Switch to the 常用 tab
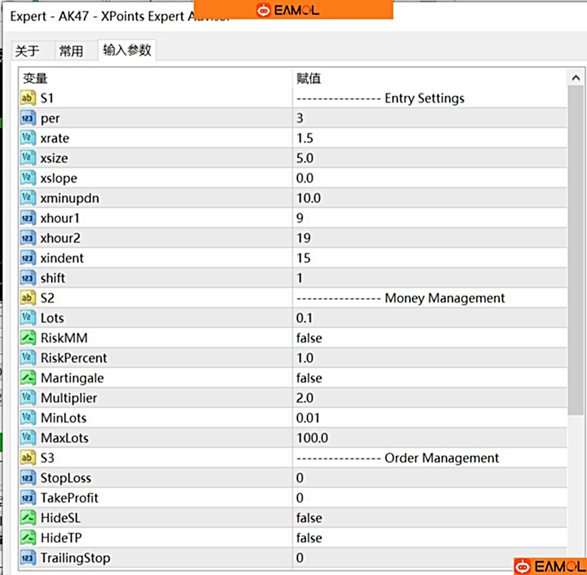This screenshot has width=587, height=575. pyautogui.click(x=71, y=51)
